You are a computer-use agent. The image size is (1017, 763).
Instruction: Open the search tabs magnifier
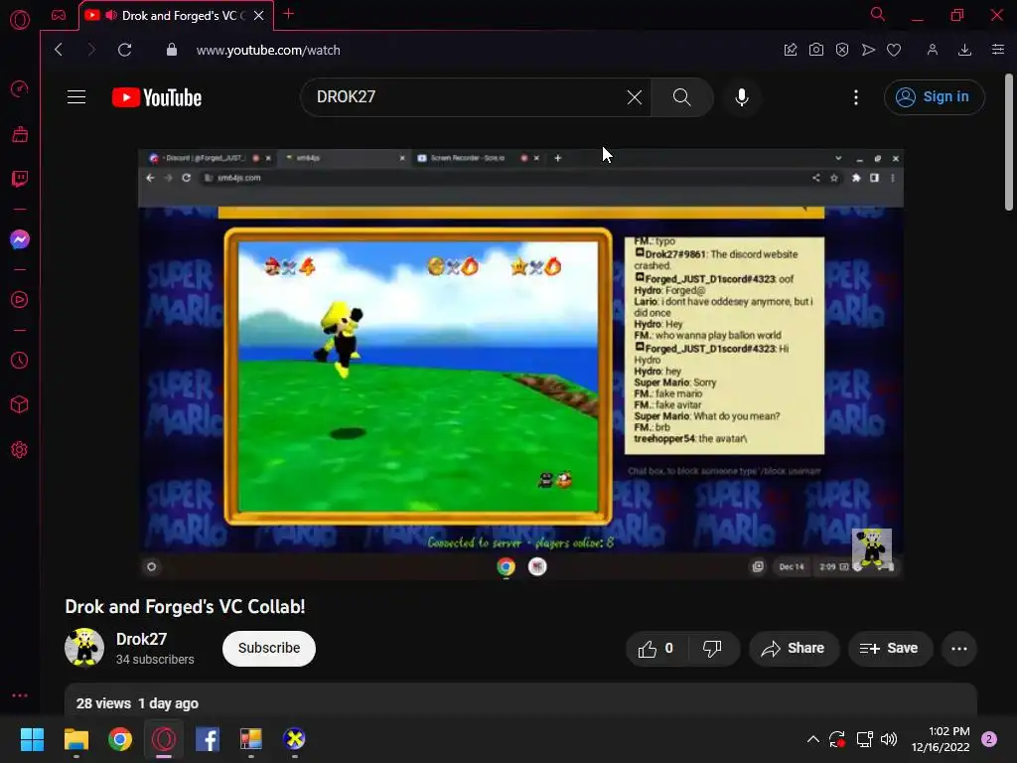[878, 14]
